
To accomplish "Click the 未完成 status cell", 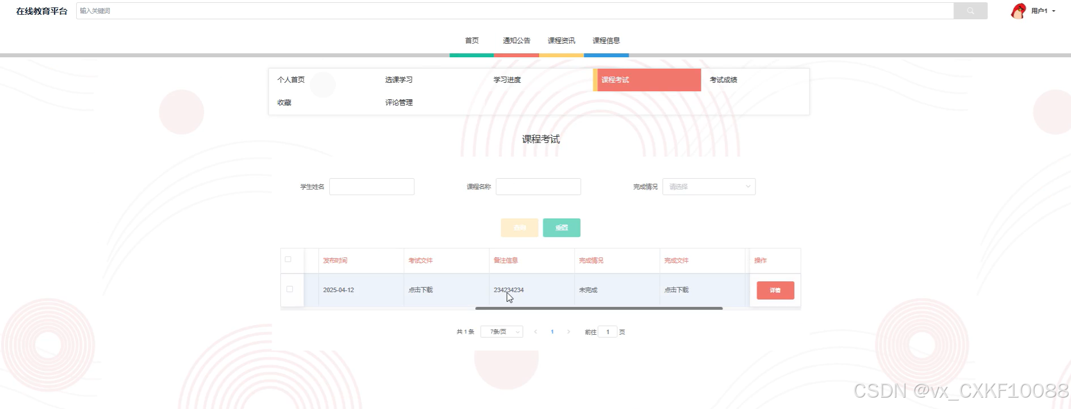I will pos(588,290).
